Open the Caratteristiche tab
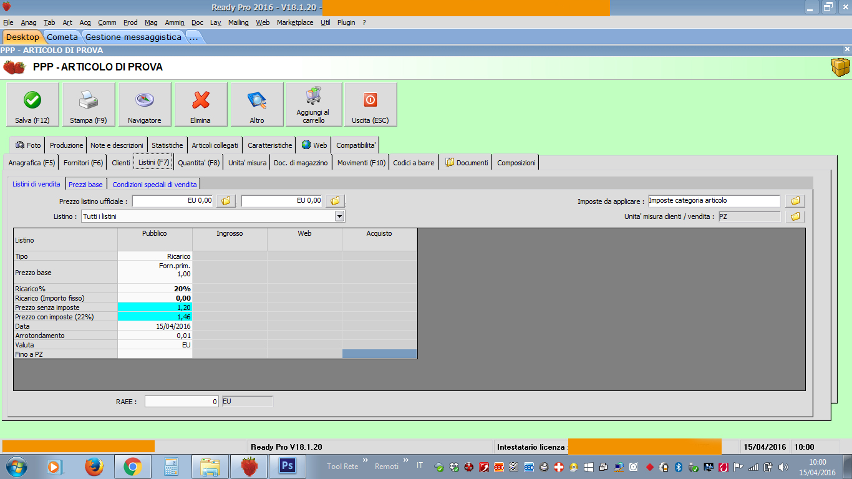 (269, 145)
